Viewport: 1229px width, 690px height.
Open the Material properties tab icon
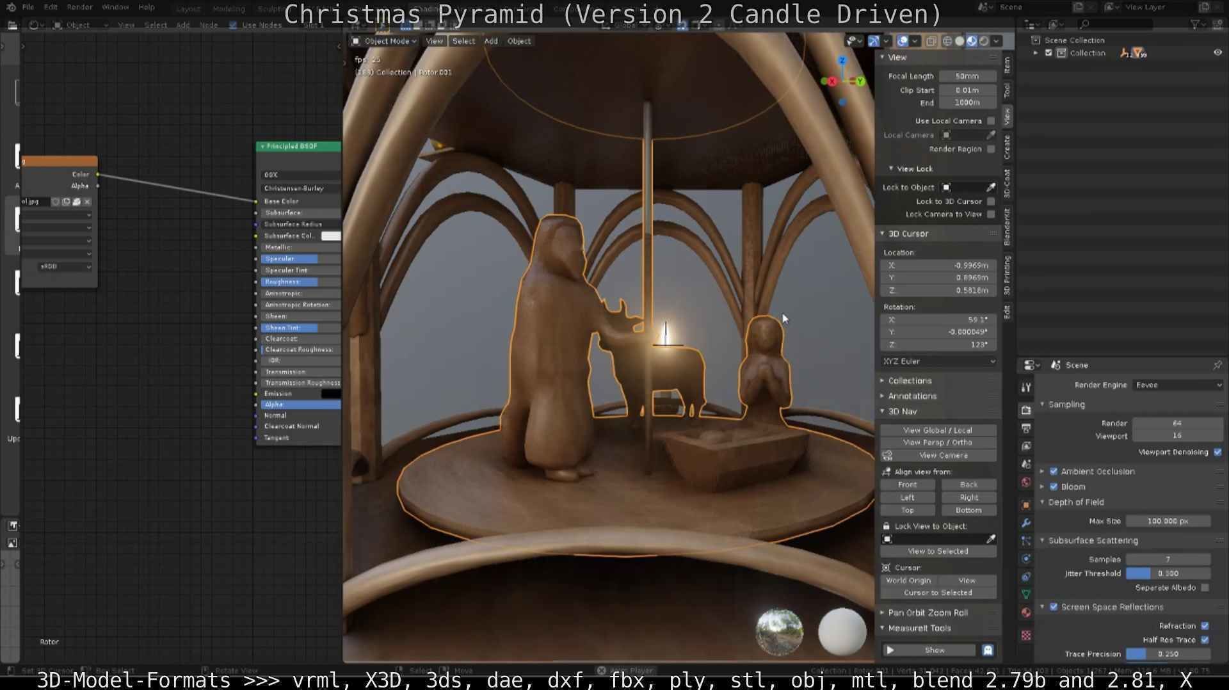[1026, 613]
